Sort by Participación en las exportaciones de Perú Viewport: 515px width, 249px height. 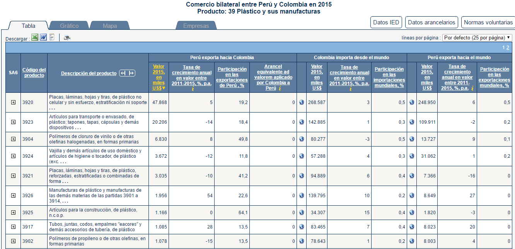click(x=232, y=77)
